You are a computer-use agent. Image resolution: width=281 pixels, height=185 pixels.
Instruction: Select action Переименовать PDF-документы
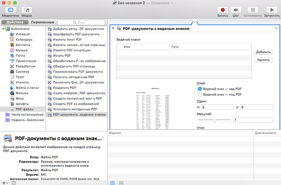coord(77,72)
